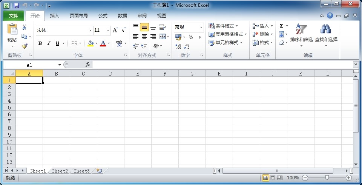Image resolution: width=362 pixels, height=185 pixels.
Task: Apply fill color bucket icon
Action: 90,43
